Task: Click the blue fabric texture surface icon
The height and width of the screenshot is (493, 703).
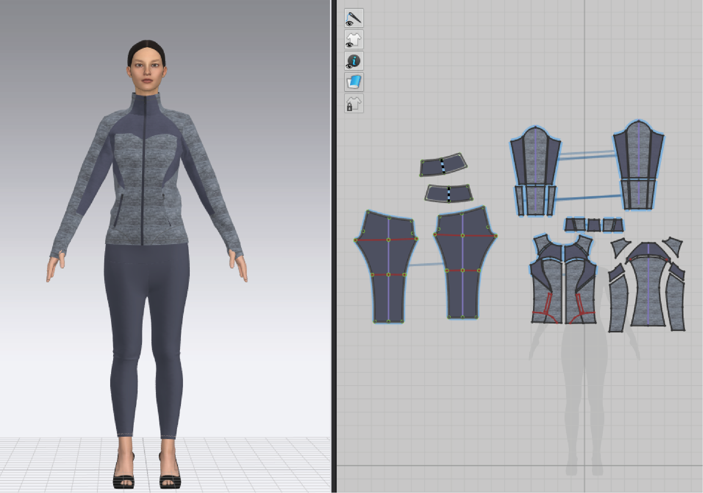Action: point(354,82)
